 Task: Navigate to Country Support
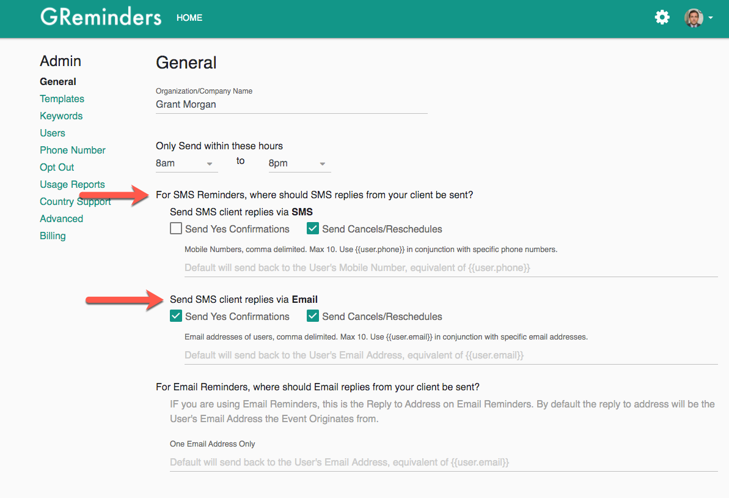click(x=75, y=201)
